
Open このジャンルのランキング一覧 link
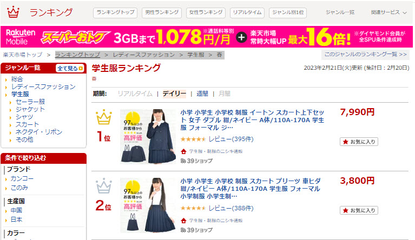pyautogui.click(x=365, y=55)
